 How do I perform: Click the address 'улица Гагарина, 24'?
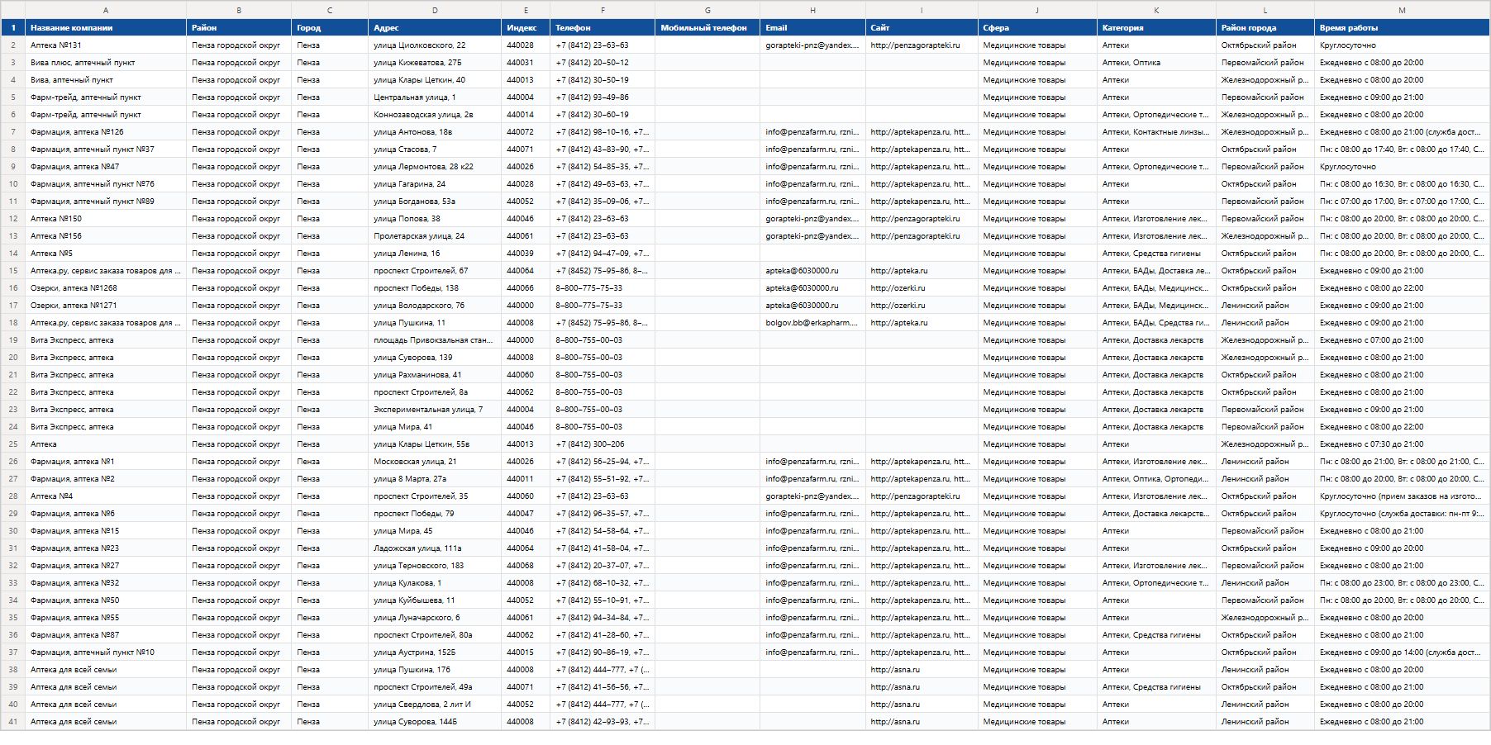click(435, 184)
